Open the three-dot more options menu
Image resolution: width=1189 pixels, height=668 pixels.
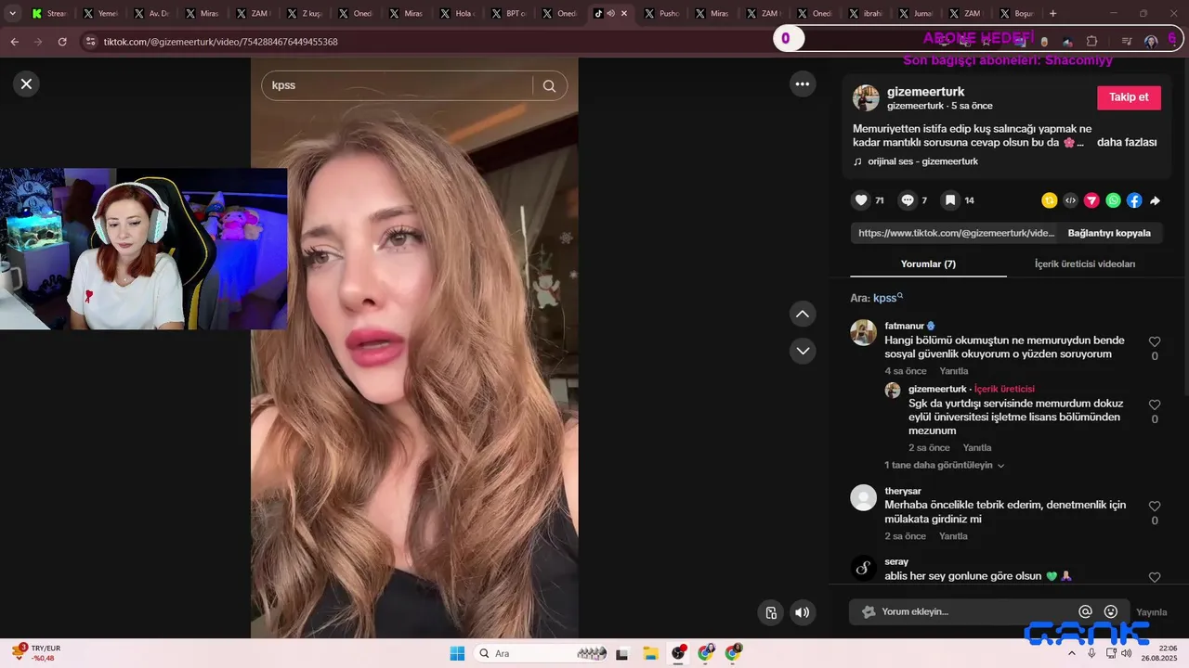click(802, 83)
